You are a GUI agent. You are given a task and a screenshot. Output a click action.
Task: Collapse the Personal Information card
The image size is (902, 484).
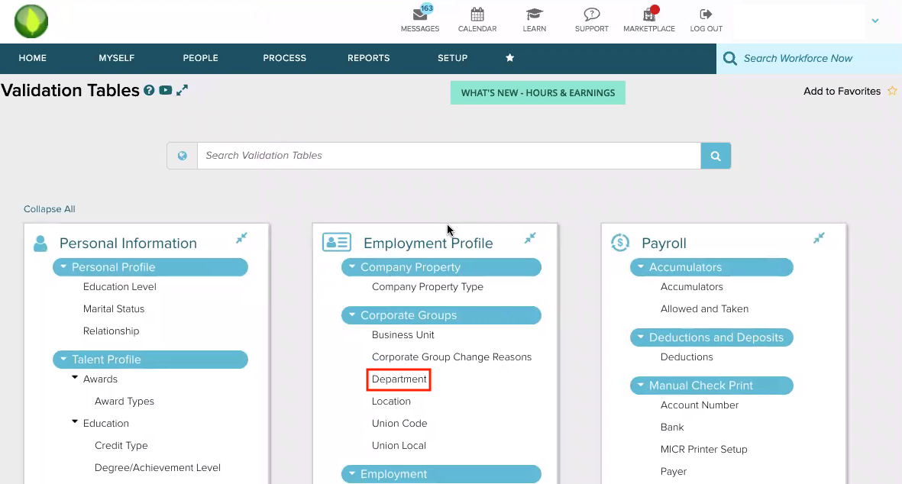[x=241, y=238]
